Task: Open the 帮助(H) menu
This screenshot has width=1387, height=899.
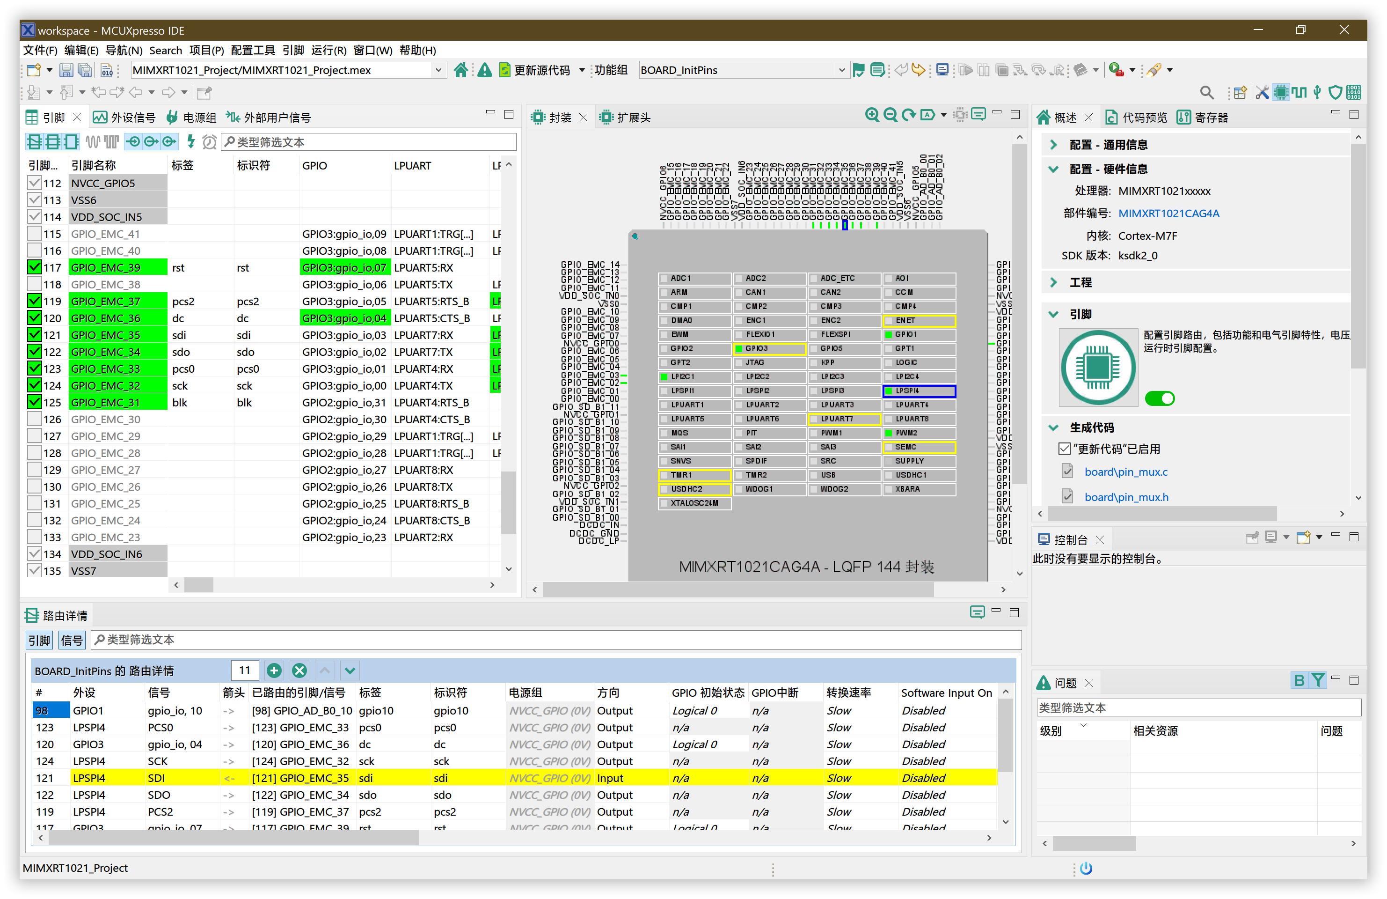Action: [418, 50]
